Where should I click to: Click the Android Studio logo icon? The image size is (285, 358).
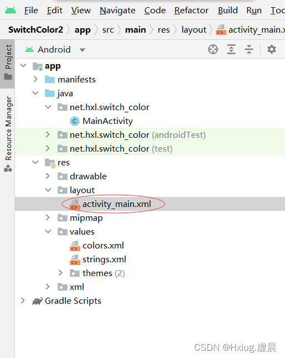pos(11,11)
